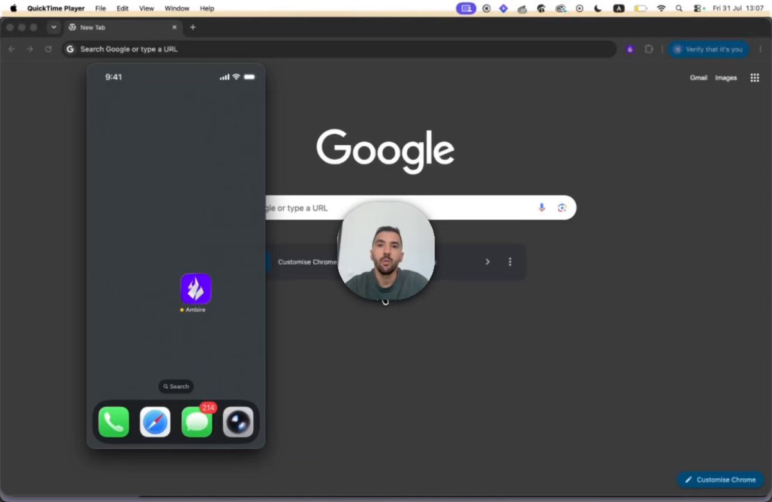Click the Google Lens image search icon
Viewport: 772px width, 502px height.
point(562,207)
